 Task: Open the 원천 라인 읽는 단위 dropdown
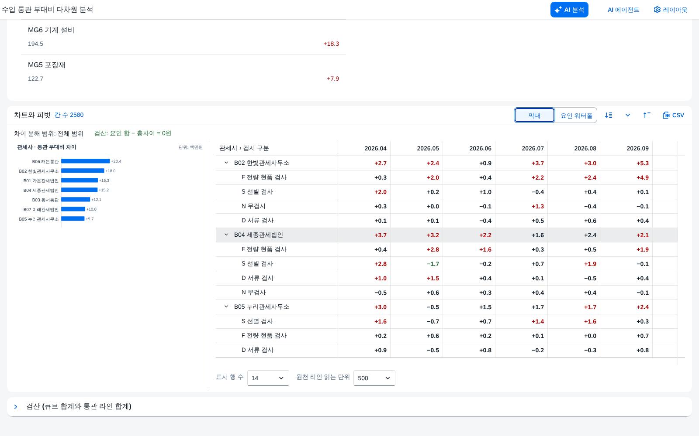point(374,378)
